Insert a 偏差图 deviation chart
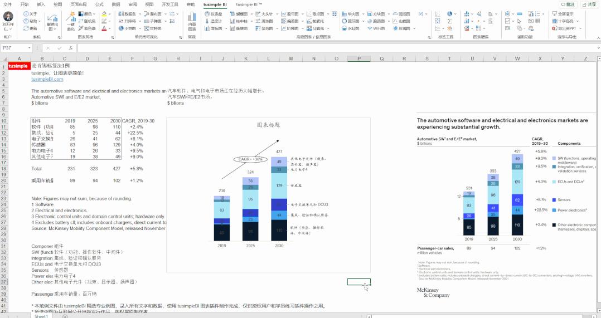Screen dimensions: 601x318 click(x=290, y=21)
